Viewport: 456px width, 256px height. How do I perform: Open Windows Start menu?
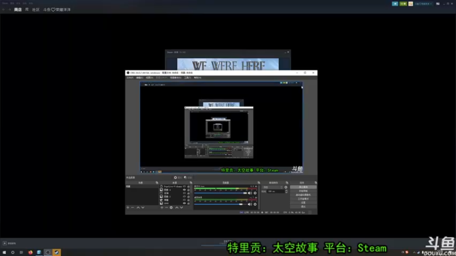pos(4,252)
